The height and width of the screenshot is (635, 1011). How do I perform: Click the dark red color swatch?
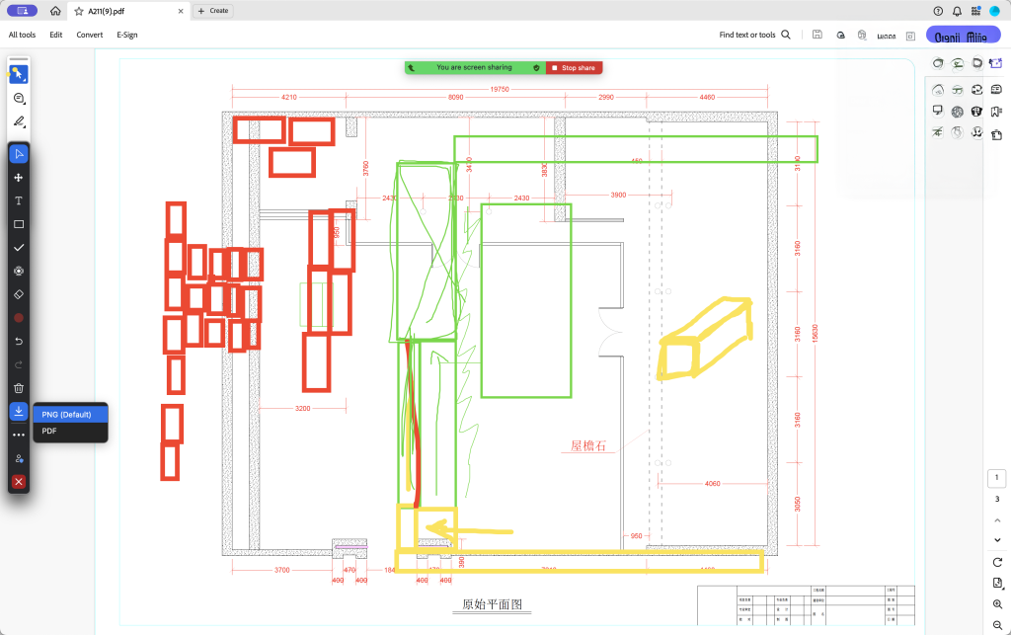[18, 318]
